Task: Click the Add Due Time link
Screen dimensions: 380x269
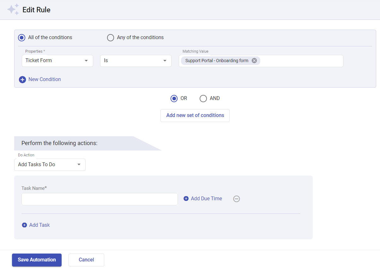Action: [x=206, y=198]
